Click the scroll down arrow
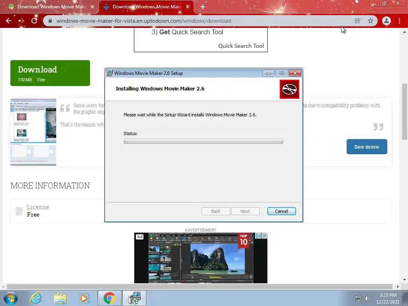Screen dimensions: 408x306 coord(405,280)
